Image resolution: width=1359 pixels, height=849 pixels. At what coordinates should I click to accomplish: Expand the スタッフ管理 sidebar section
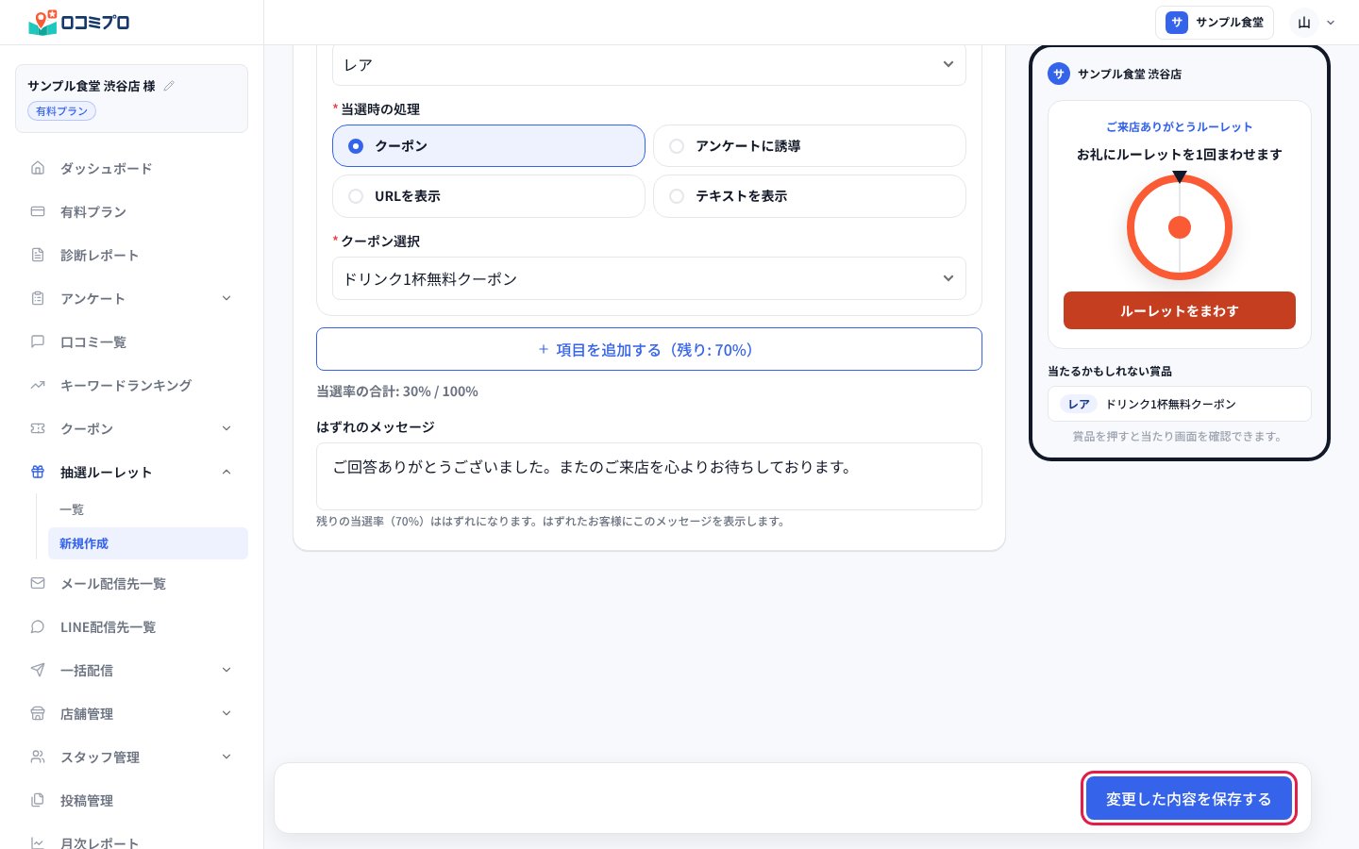pyautogui.click(x=226, y=757)
